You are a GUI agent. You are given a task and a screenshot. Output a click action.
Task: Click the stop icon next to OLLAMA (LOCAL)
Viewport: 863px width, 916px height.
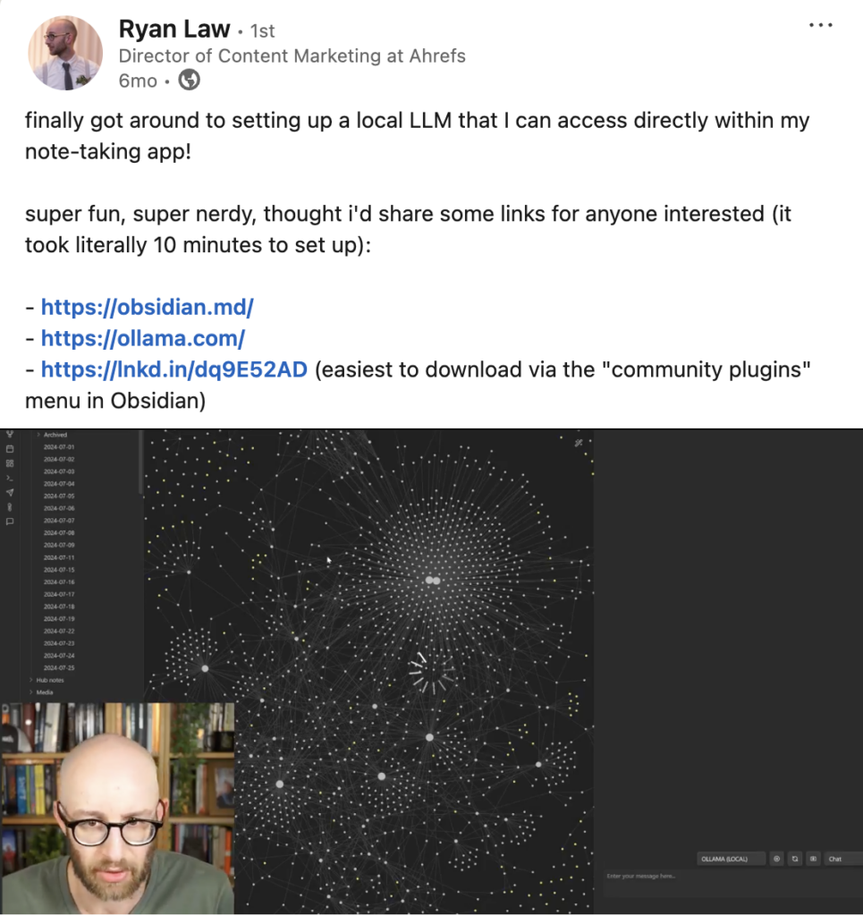(776, 859)
